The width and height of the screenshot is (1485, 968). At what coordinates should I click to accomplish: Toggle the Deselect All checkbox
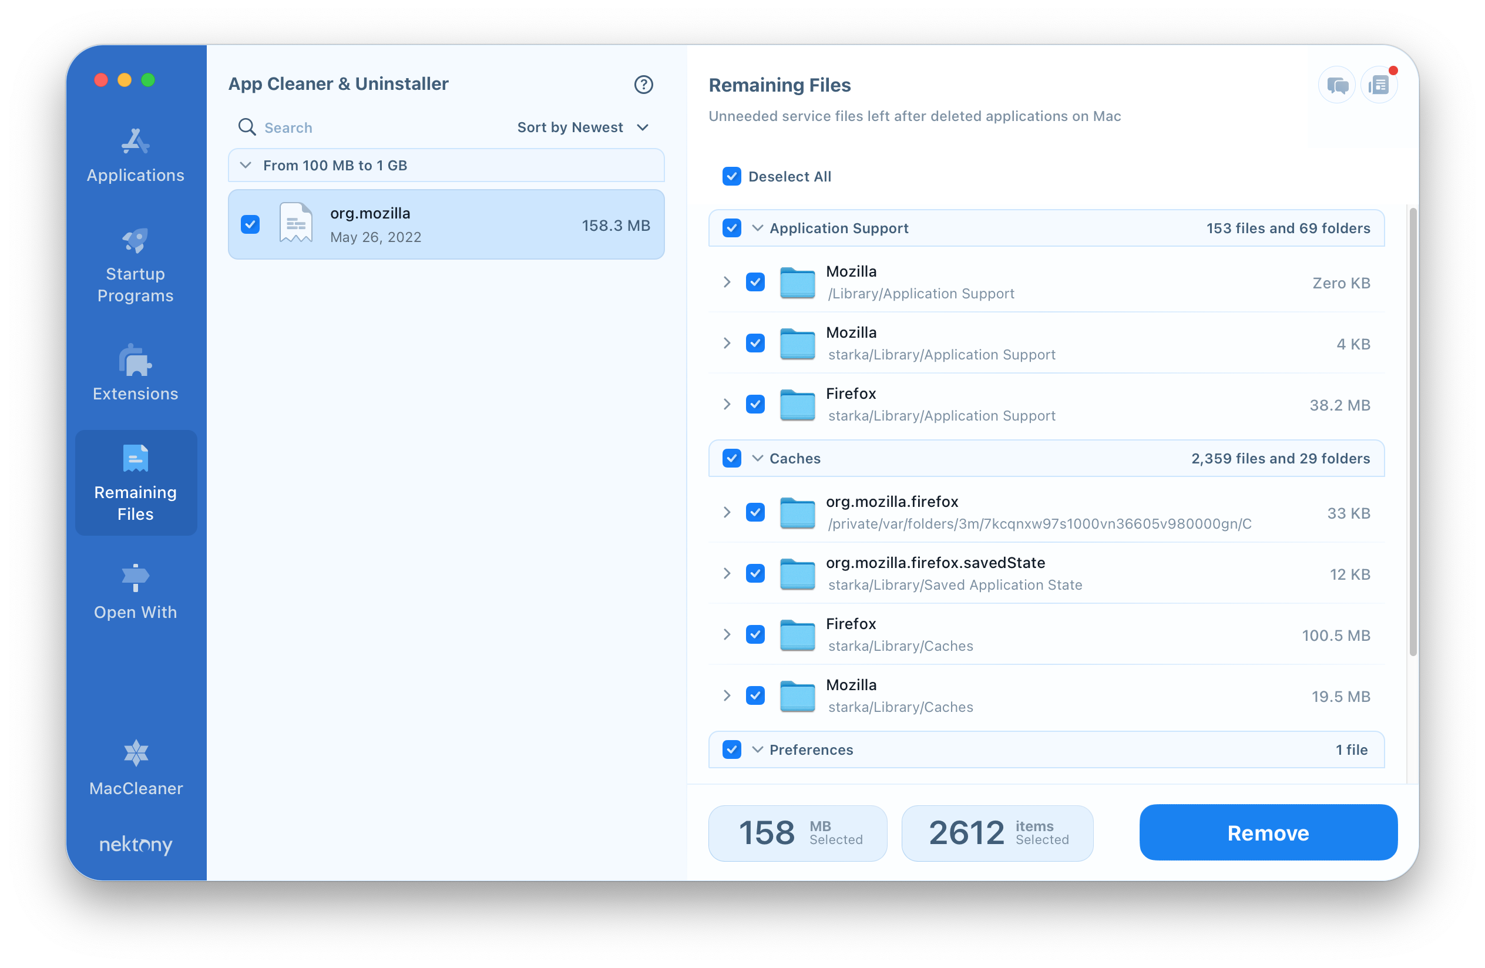click(732, 176)
